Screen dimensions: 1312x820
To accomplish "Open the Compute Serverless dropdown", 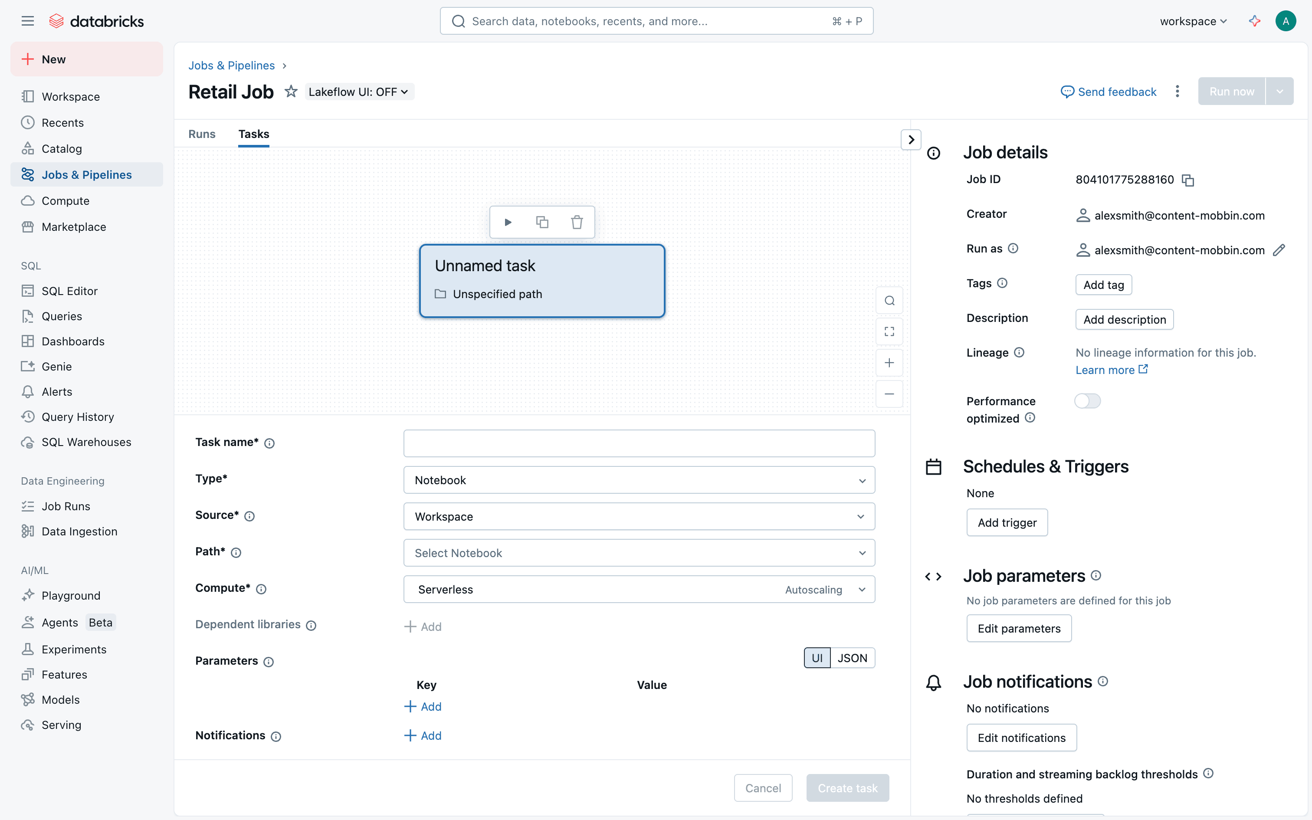I will coord(639,590).
